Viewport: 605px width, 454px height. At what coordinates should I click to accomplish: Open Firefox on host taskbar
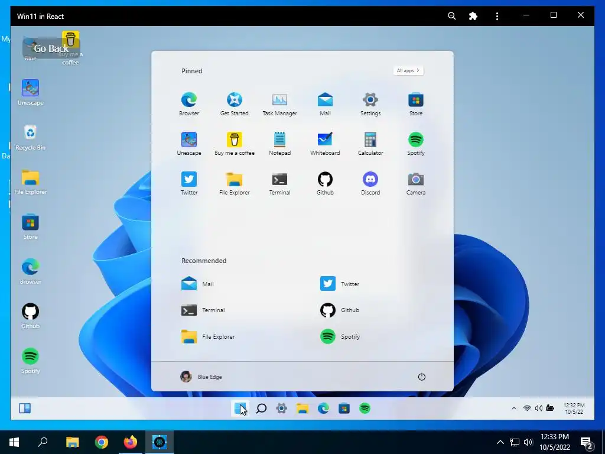[x=131, y=442]
